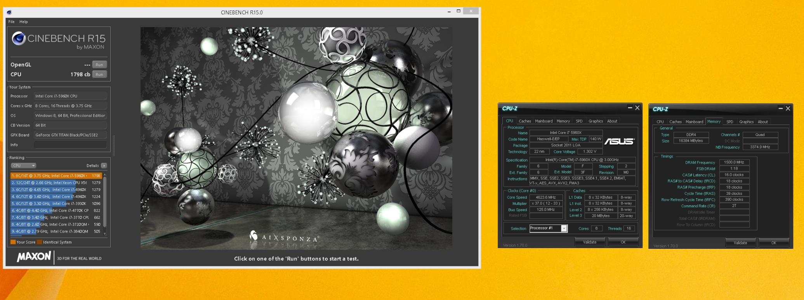The height and width of the screenshot is (300, 804).
Task: Click the DRAM Frequency value 1500.0 MHz
Action: (734, 162)
